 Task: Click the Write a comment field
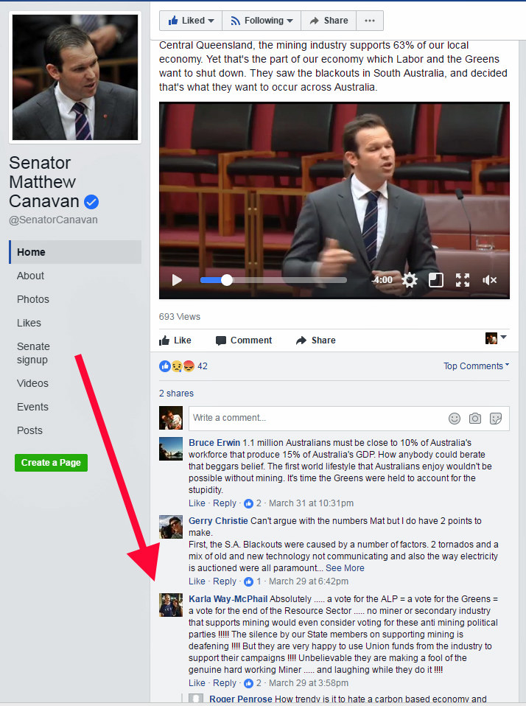point(348,419)
